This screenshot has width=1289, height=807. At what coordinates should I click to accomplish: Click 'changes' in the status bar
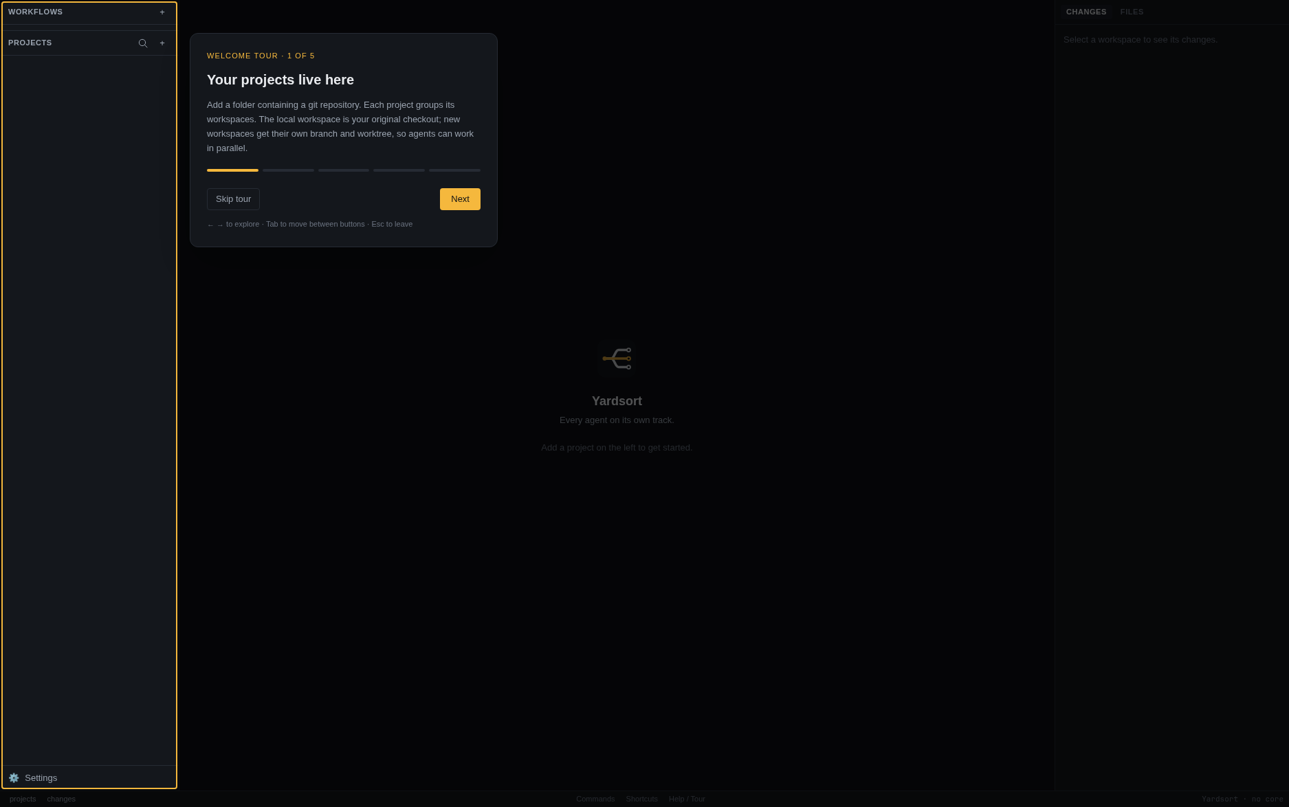61,799
